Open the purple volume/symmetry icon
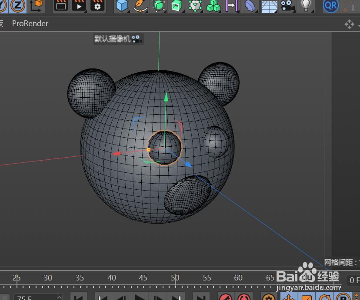Screen dimensions: 360x300 click(x=231, y=6)
